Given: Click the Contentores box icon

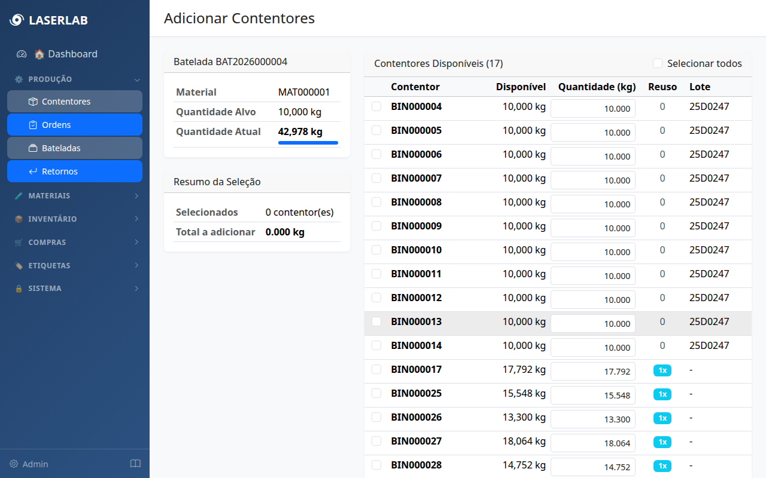Looking at the screenshot, I should coord(33,102).
